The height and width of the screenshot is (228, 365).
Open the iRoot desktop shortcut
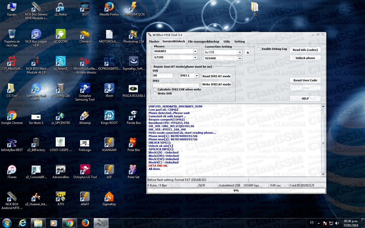[109, 90]
